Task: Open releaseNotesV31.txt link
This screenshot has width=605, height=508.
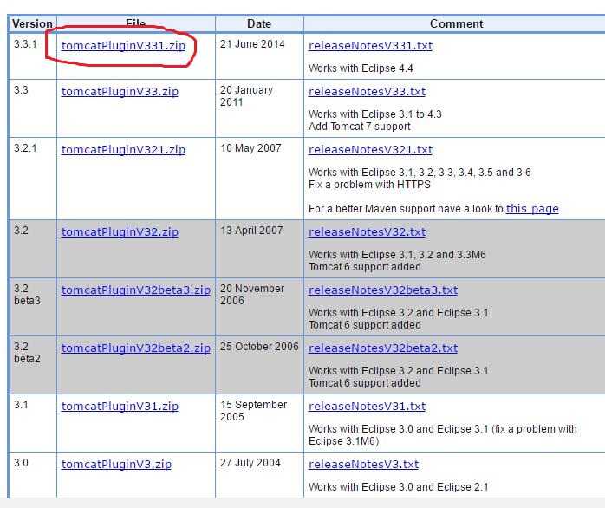Action: pyautogui.click(x=367, y=406)
